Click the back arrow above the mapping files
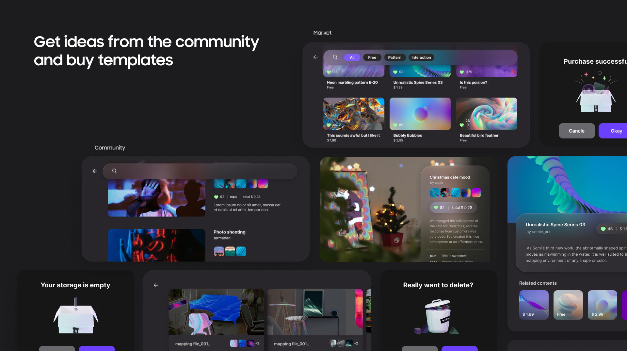 point(156,285)
